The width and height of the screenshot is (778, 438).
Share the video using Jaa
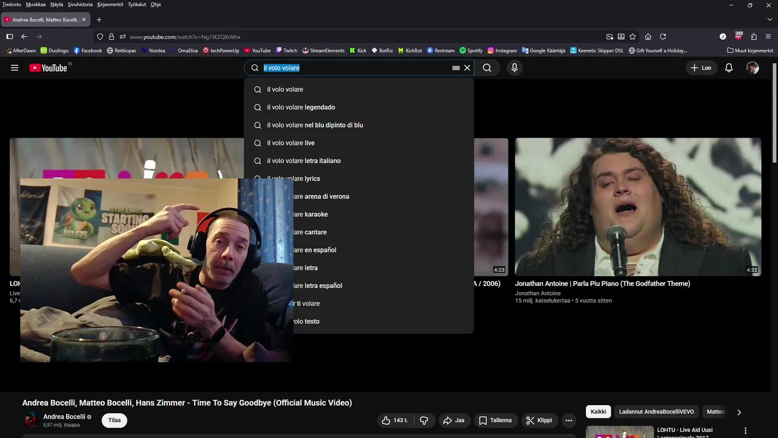coord(454,420)
